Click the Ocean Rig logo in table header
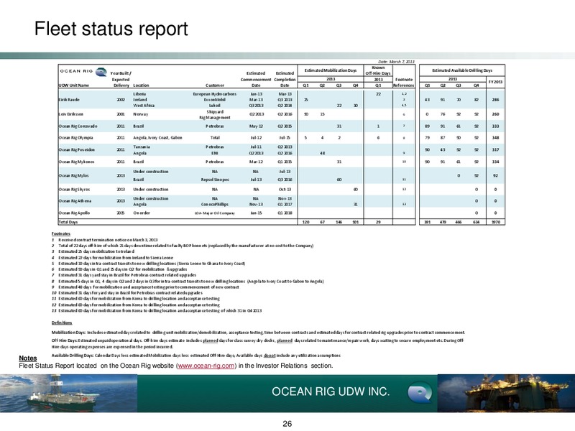This screenshot has width=575, height=431. point(101,72)
